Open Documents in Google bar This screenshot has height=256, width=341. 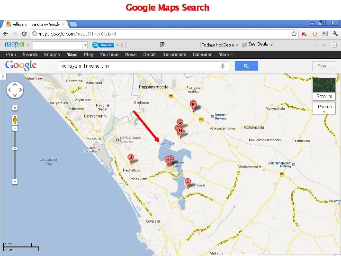coord(174,55)
